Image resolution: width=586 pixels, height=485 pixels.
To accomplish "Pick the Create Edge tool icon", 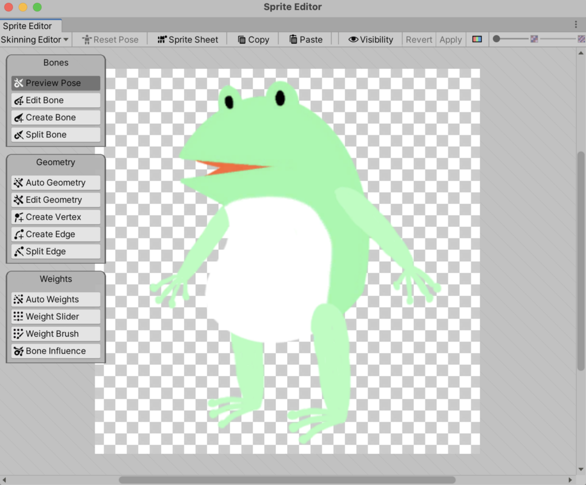I will click(18, 234).
